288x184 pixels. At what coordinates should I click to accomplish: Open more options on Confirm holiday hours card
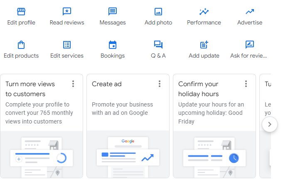246,84
